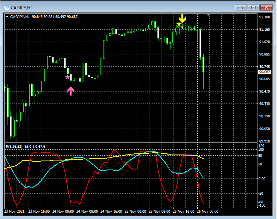The width and height of the screenshot is (277, 219).
Task: Click the yellow down arrow sell signal
Action: (x=182, y=19)
